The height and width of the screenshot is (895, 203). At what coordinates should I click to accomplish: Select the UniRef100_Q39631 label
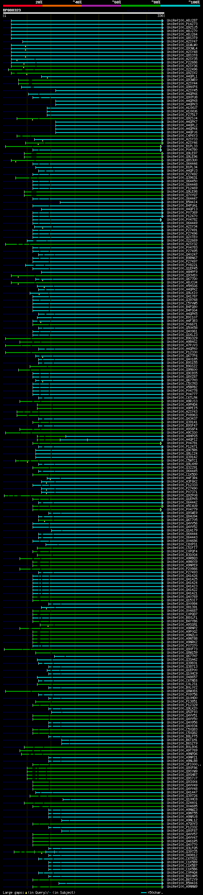[x=182, y=177]
